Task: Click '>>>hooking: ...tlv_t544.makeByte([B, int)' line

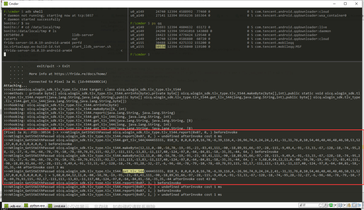Action: tap(65, 109)
